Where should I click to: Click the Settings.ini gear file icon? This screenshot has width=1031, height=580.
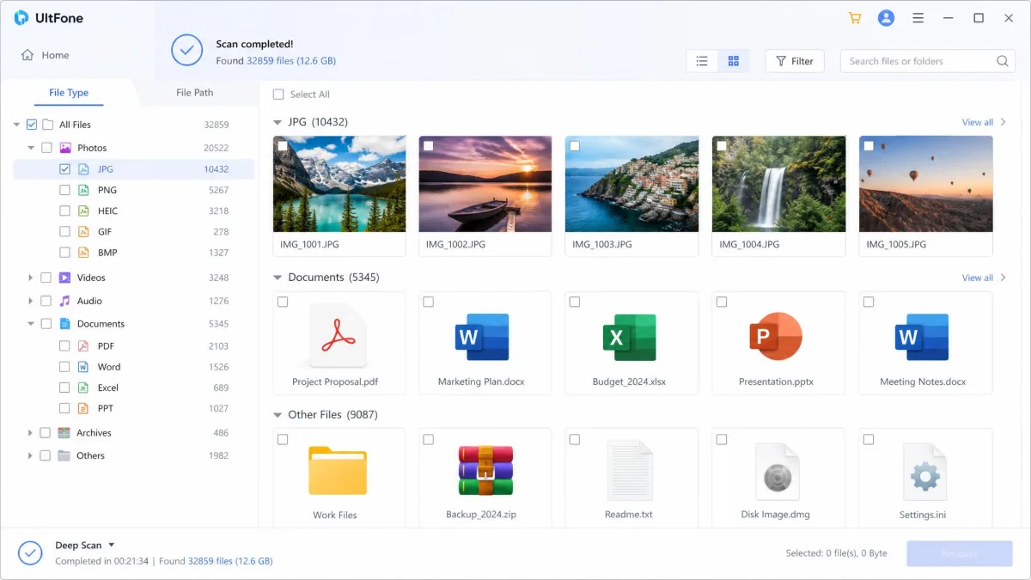pos(924,471)
